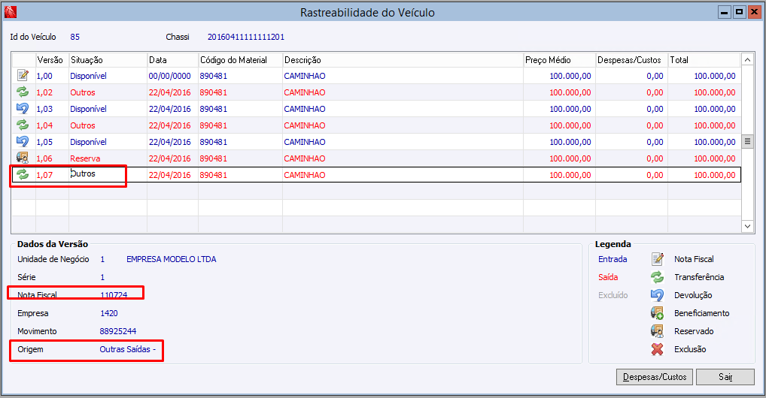Click the Descrição column header

click(403, 60)
